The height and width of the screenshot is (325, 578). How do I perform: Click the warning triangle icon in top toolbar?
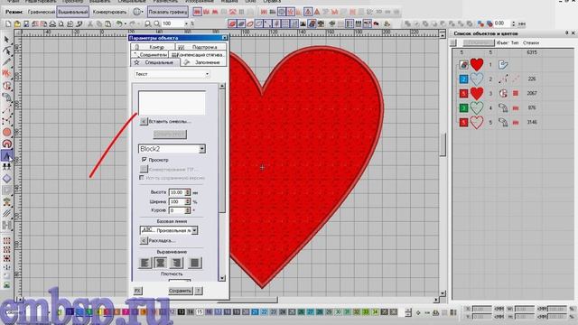[x=308, y=12]
